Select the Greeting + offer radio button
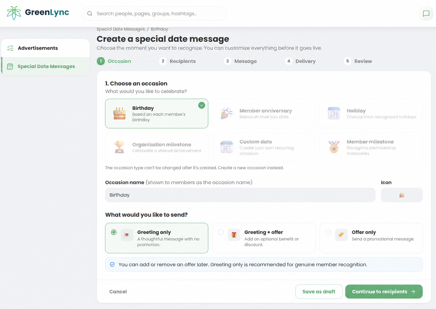The height and width of the screenshot is (309, 436). click(x=221, y=232)
